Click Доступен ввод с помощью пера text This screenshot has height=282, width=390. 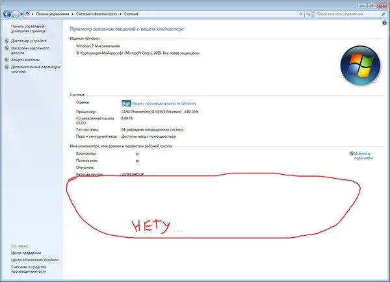click(x=148, y=136)
